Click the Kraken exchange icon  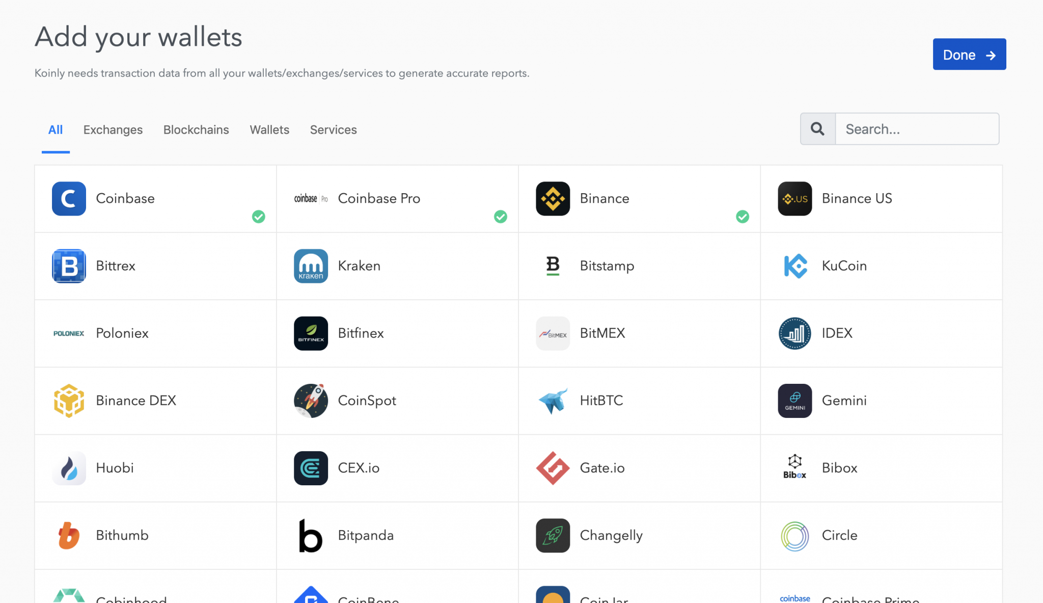tap(311, 266)
